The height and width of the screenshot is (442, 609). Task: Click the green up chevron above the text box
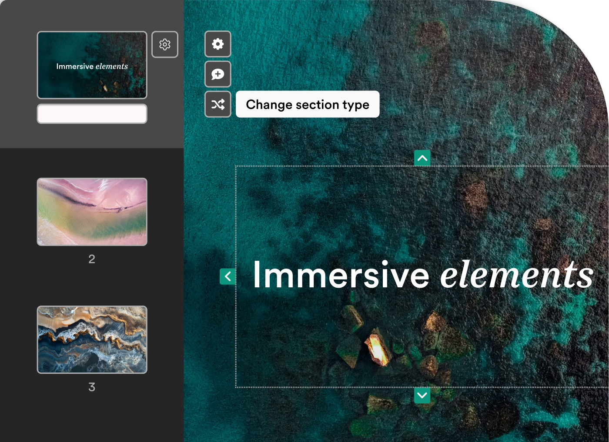tap(422, 158)
